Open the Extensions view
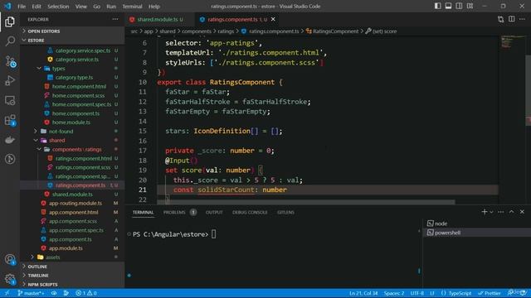The width and height of the screenshot is (531, 298). tap(10, 120)
